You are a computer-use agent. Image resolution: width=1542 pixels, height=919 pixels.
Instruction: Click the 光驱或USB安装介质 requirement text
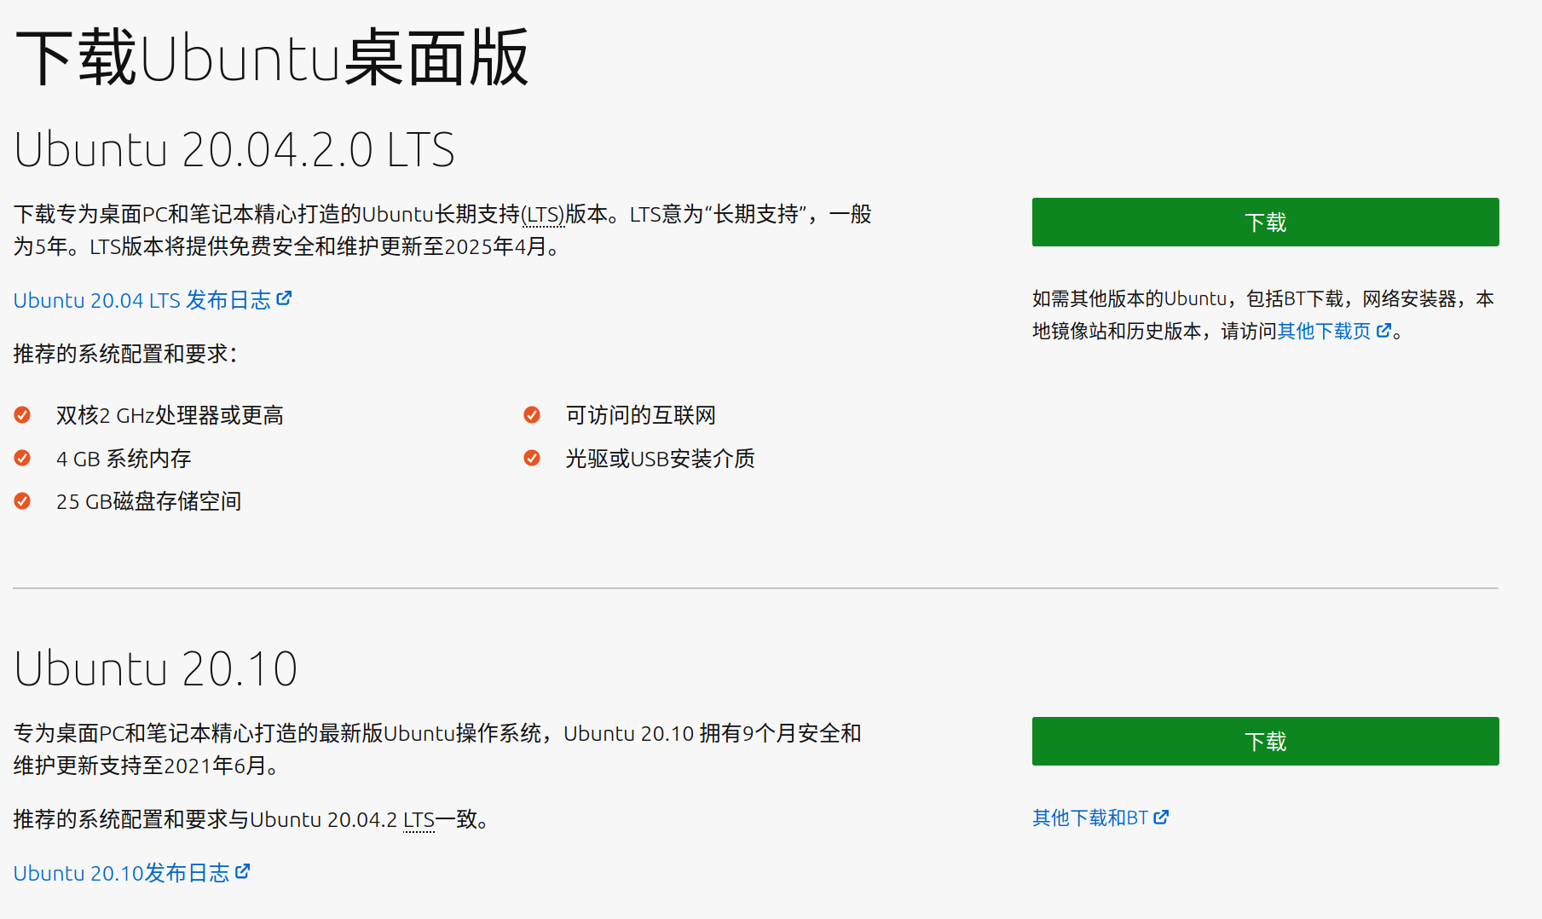pyautogui.click(x=660, y=459)
